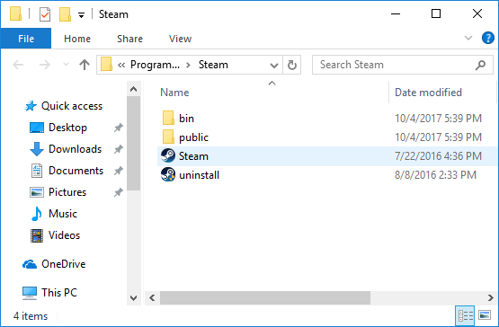499x327 pixels.
Task: Open the blue Help question mark
Action: 488,38
